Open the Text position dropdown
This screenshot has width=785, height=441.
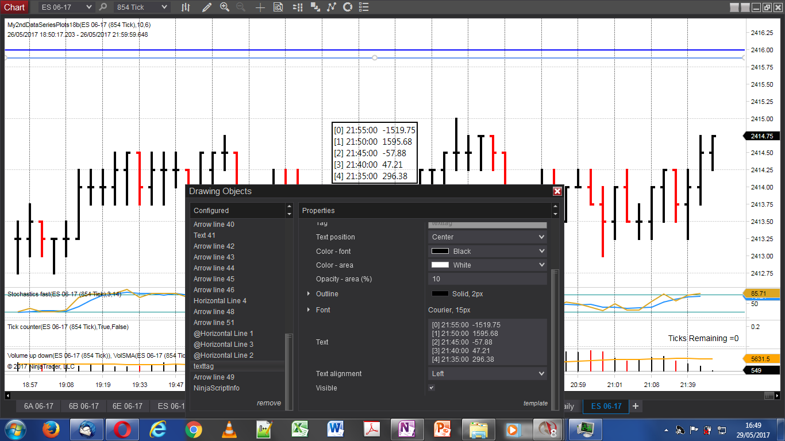tap(488, 237)
